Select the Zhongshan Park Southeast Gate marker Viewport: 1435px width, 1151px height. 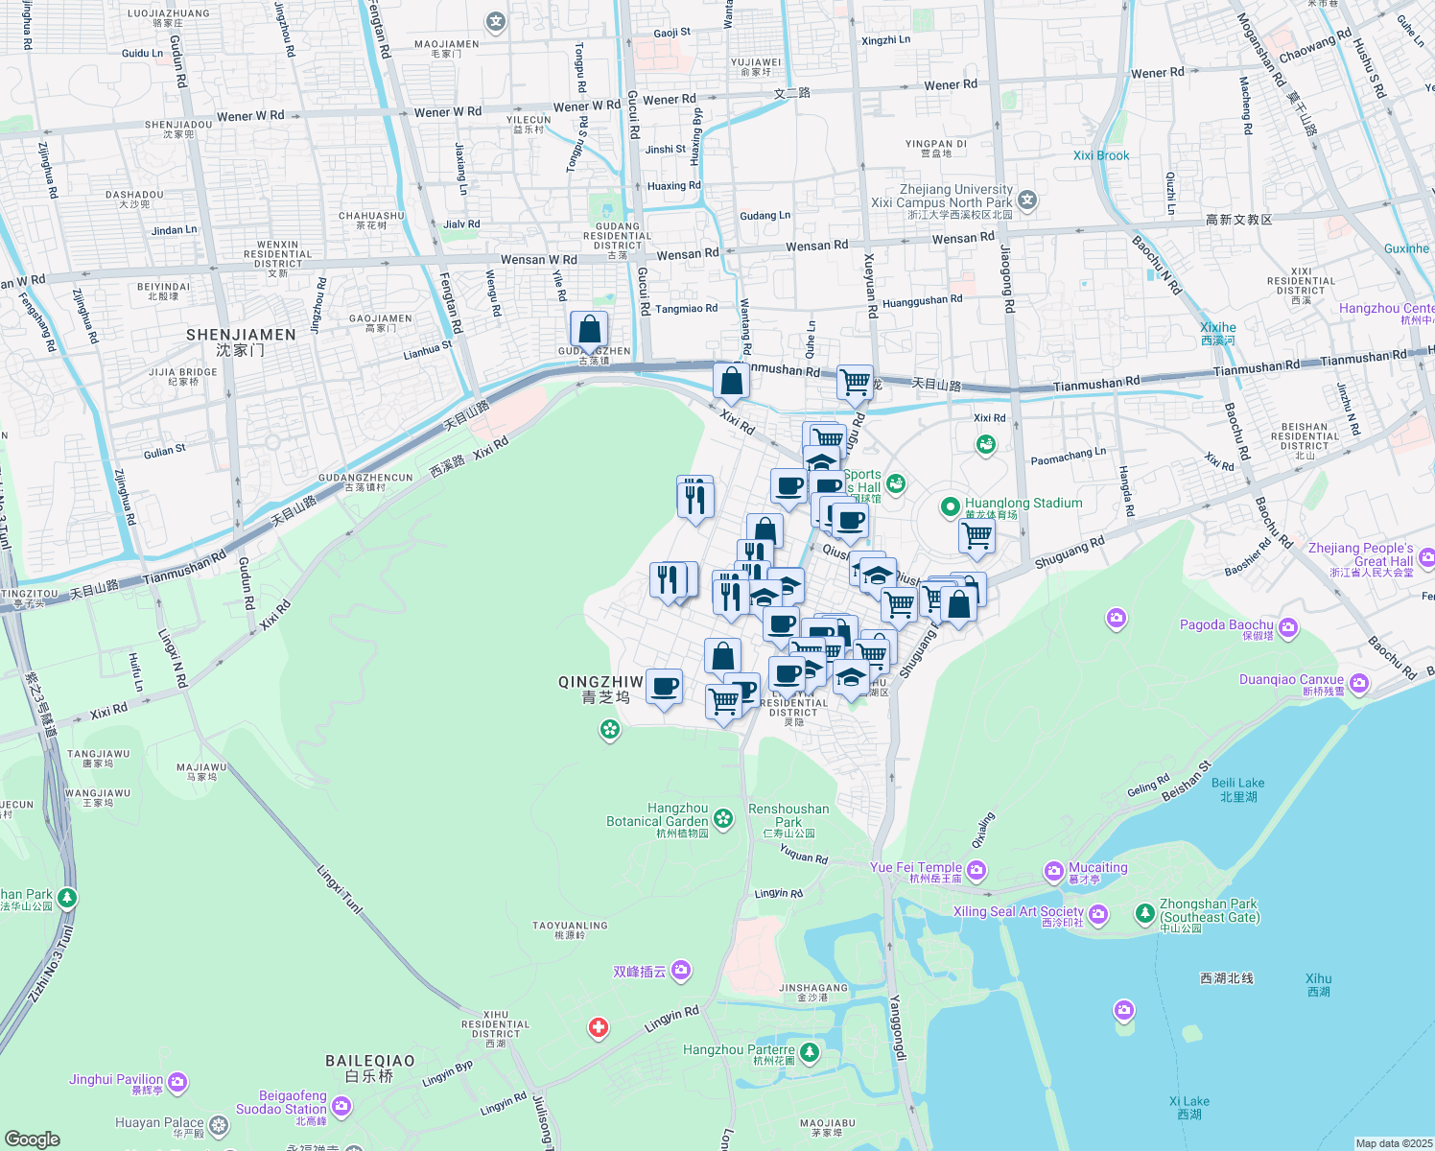coord(1145,912)
